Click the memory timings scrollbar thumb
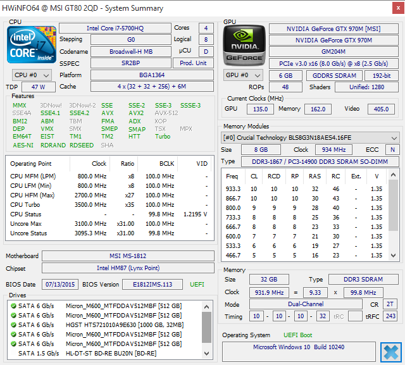 (x=393, y=205)
